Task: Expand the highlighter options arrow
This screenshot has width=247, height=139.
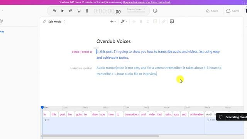Action: click(x=126, y=22)
